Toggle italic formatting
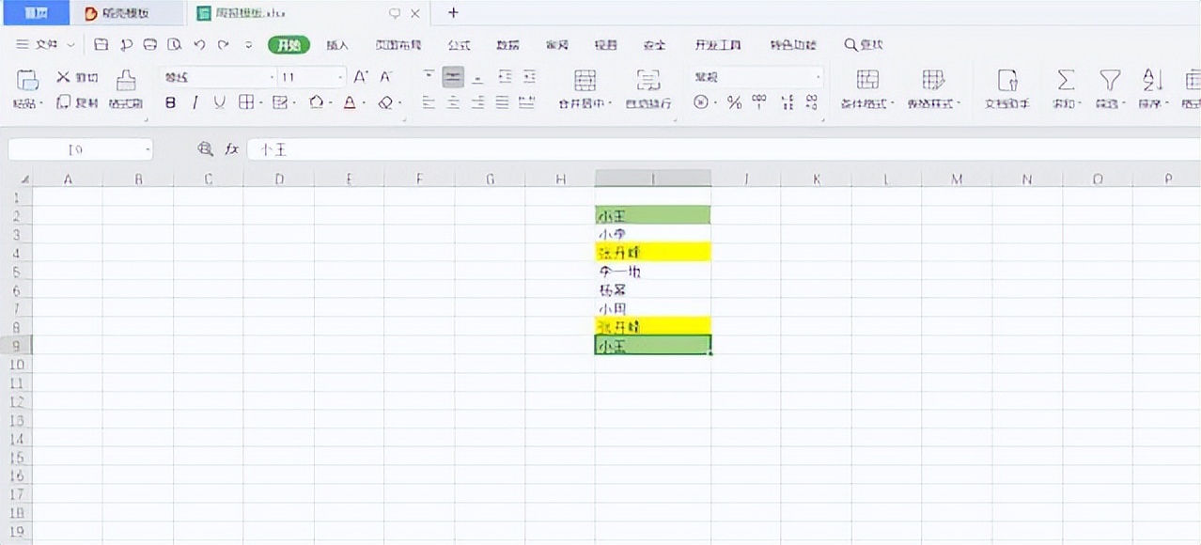This screenshot has width=1201, height=545. (195, 102)
